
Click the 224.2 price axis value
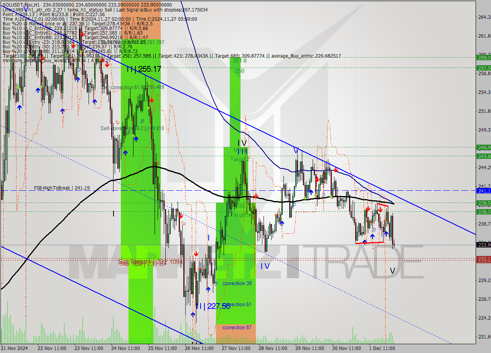(x=484, y=318)
